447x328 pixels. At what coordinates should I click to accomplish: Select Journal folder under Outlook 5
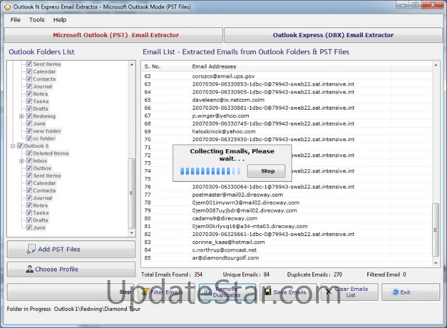[42, 198]
